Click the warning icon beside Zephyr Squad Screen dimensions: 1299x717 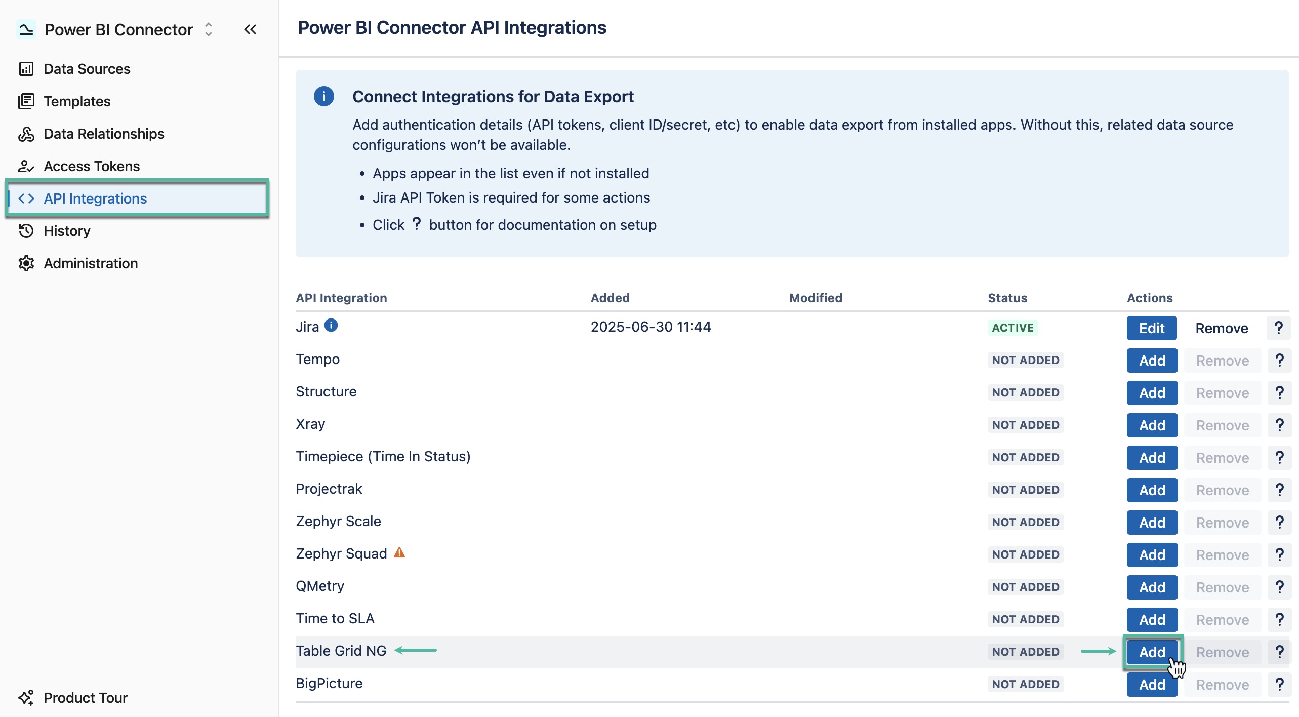[399, 553]
